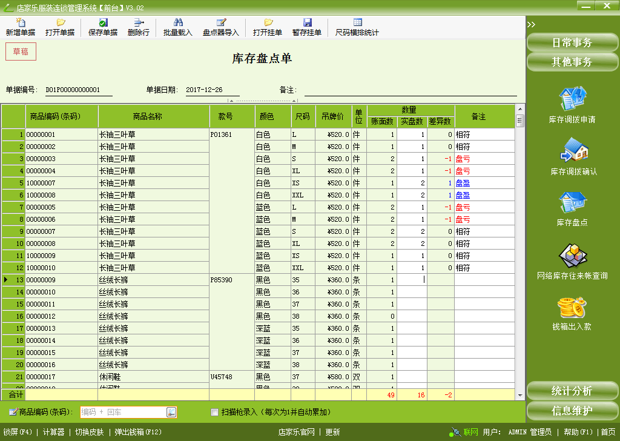Image resolution: width=620 pixels, height=441 pixels.
Task: Click the 单据编号 field D01P00000000001
Action: [x=78, y=90]
